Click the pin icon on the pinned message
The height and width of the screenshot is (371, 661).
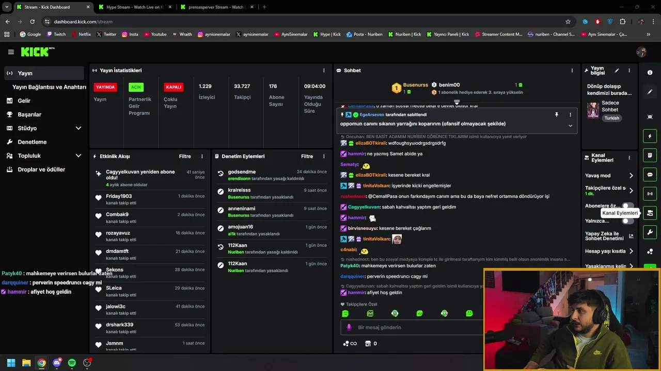[557, 114]
